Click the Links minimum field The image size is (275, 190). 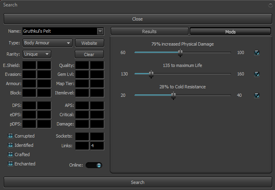click(x=82, y=146)
